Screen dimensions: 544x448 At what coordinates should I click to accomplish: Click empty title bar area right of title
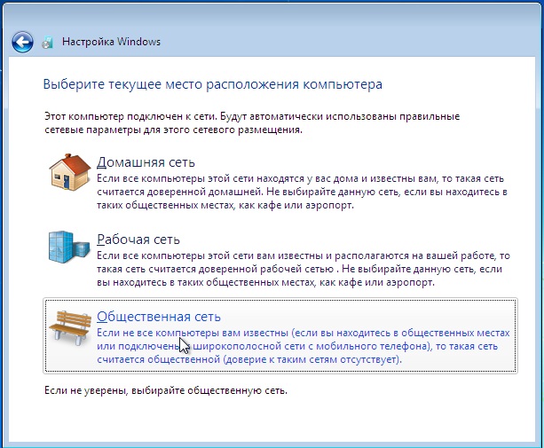point(355,42)
